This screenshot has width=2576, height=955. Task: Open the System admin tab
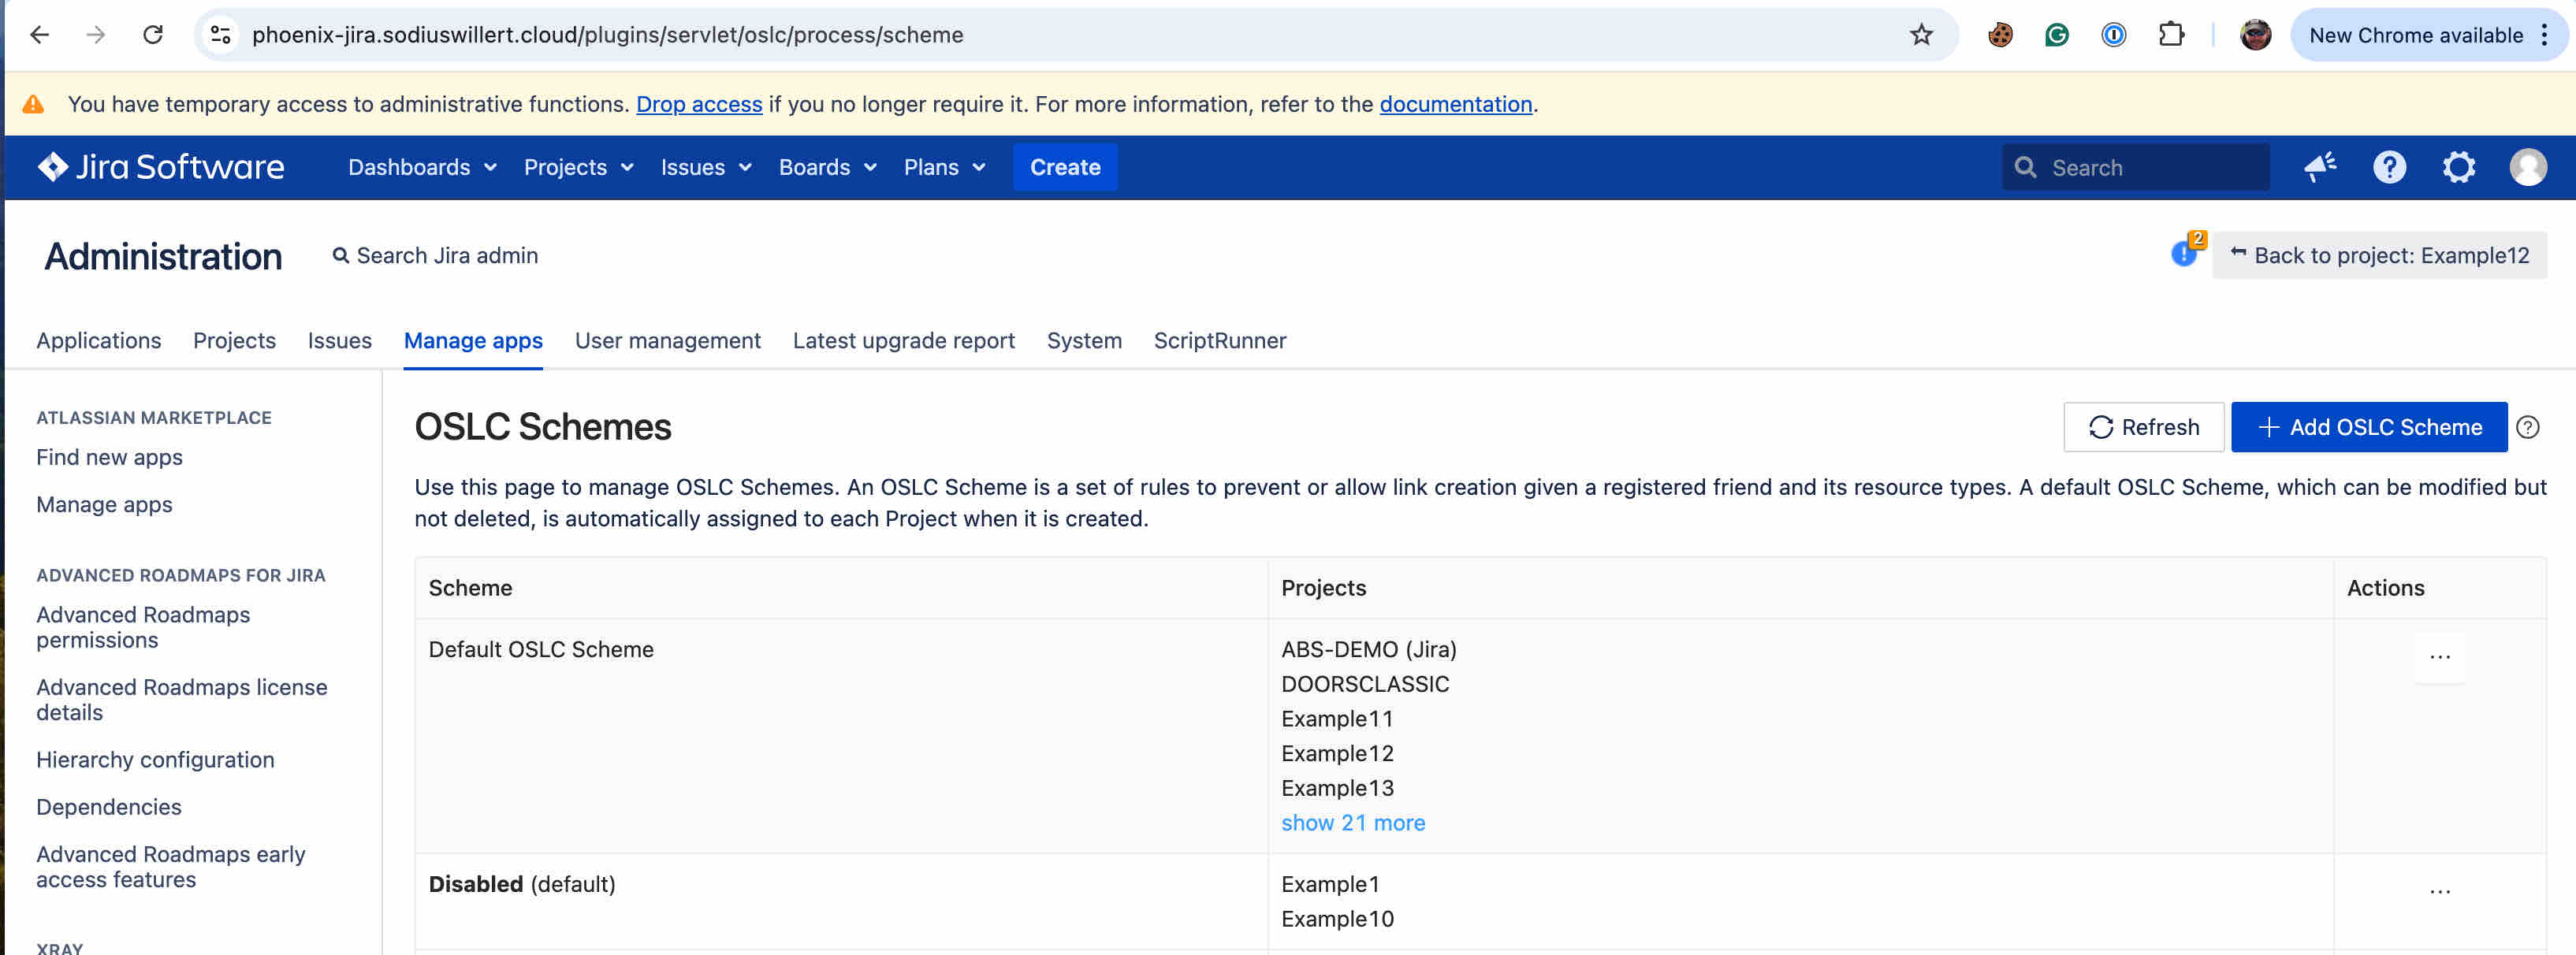(x=1084, y=341)
